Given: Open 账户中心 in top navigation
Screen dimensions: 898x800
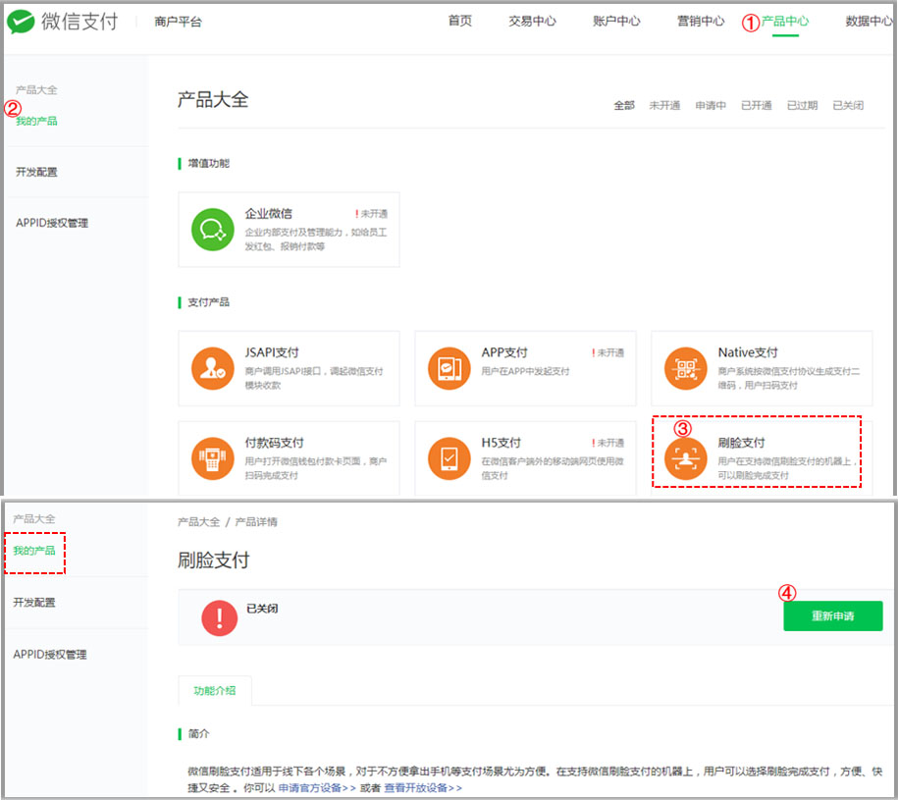Looking at the screenshot, I should 616,22.
